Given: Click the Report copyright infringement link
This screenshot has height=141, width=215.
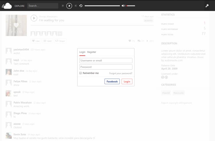Looking at the screenshot, I should coord(177,103).
